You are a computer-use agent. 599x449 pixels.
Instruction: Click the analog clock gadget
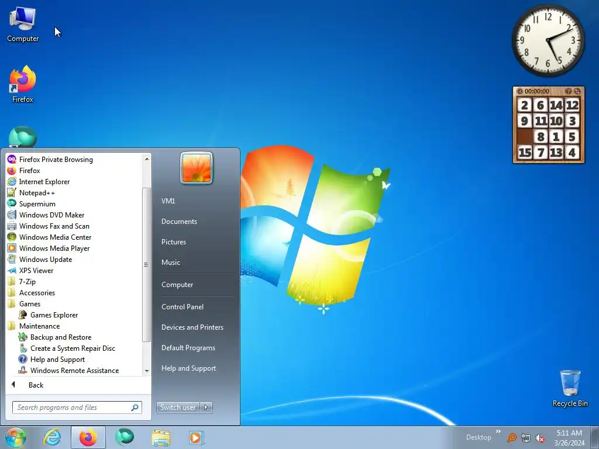[548, 40]
